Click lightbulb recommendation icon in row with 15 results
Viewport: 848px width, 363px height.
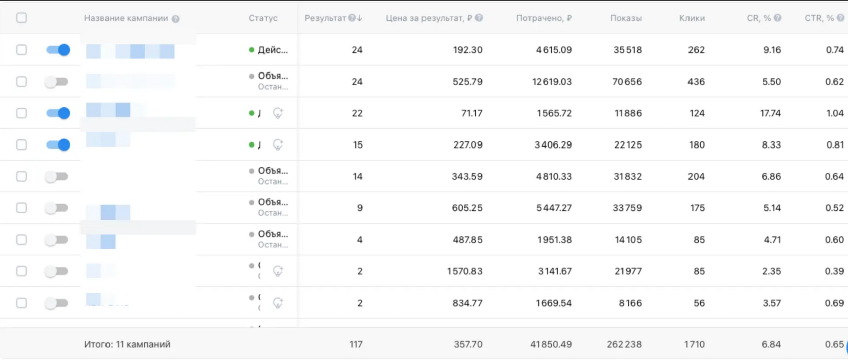tap(278, 145)
